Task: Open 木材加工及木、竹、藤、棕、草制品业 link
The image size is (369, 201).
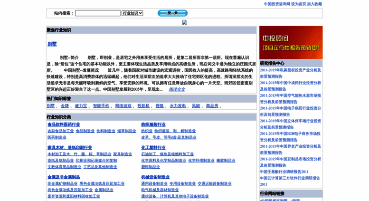Action: coord(79,154)
